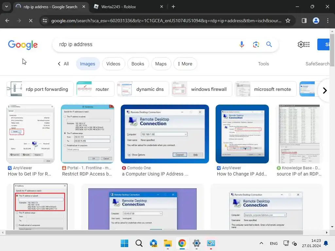Open Chrome three-dot menu
The height and width of the screenshot is (251, 335).
tap(328, 21)
